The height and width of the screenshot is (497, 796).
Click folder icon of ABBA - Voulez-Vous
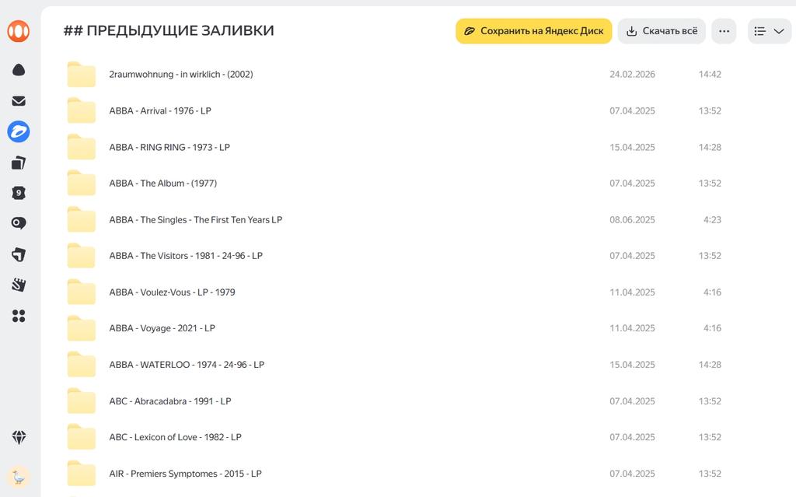click(x=81, y=292)
